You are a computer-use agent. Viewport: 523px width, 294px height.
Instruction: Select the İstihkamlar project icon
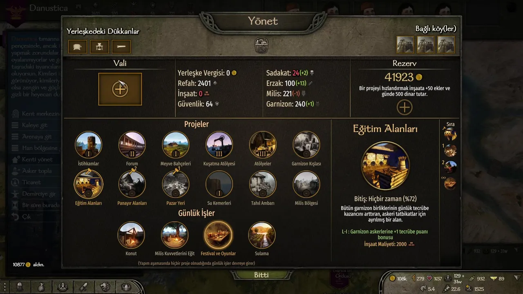point(89,145)
